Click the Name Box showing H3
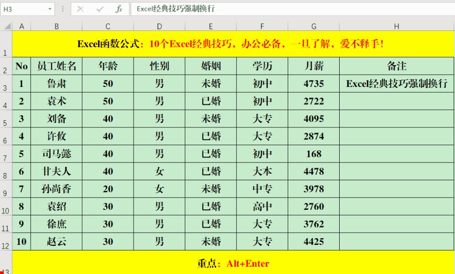The height and width of the screenshot is (274, 455). click(x=25, y=8)
